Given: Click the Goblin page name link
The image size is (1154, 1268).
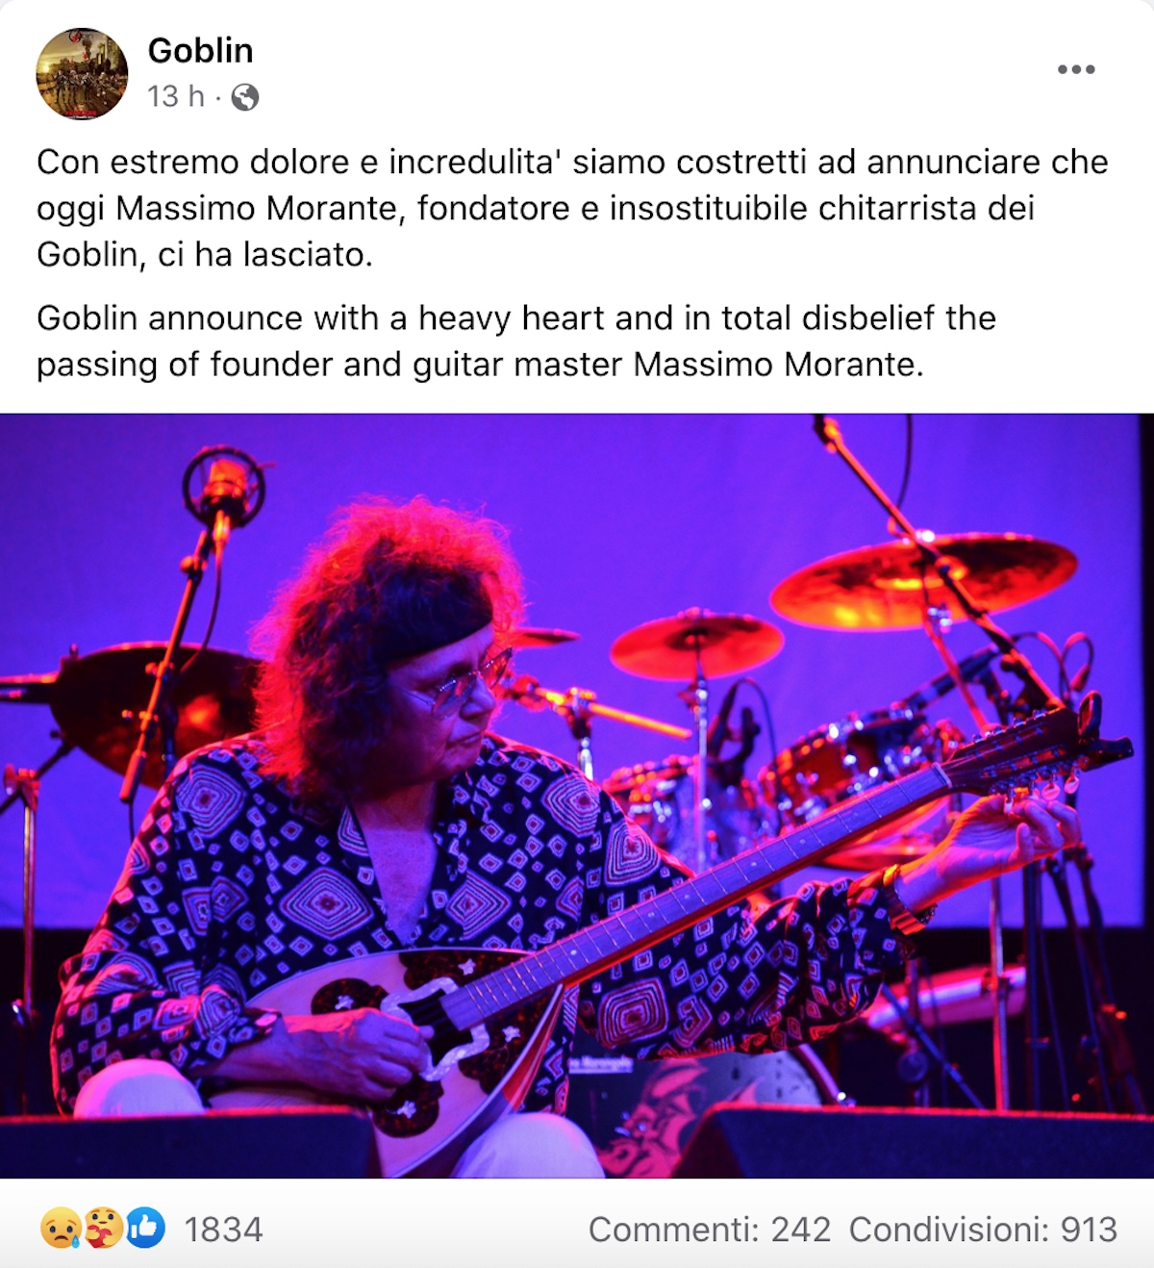Looking at the screenshot, I should 200,50.
